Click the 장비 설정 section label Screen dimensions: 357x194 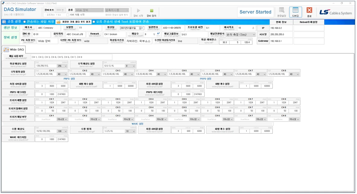pos(11,37)
